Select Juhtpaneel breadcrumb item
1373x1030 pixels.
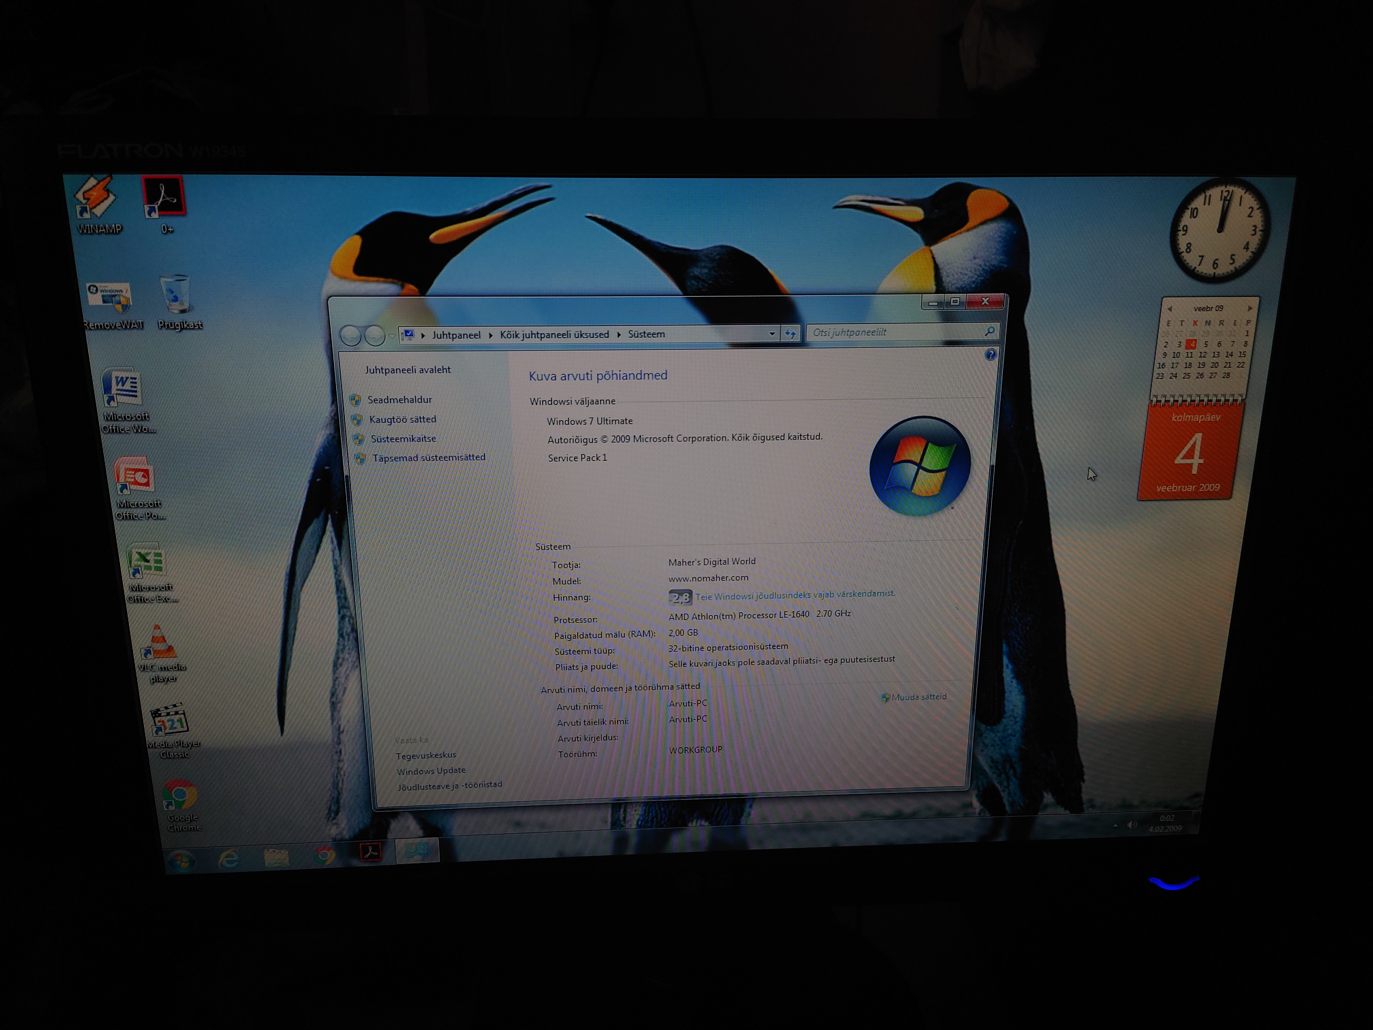(x=456, y=335)
